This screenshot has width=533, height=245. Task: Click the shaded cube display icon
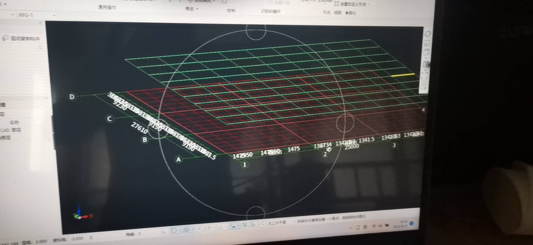(426, 64)
